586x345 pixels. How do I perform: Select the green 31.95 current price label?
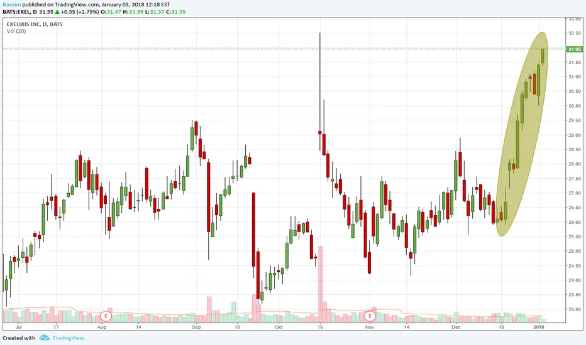click(x=575, y=49)
